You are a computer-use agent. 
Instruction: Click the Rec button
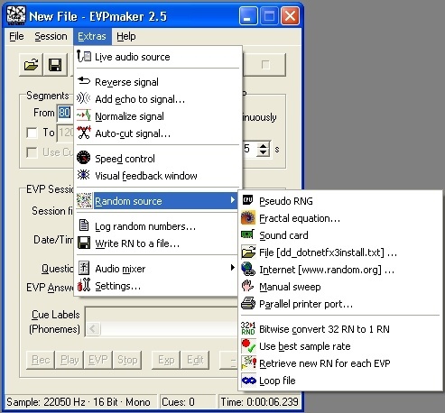coord(41,360)
